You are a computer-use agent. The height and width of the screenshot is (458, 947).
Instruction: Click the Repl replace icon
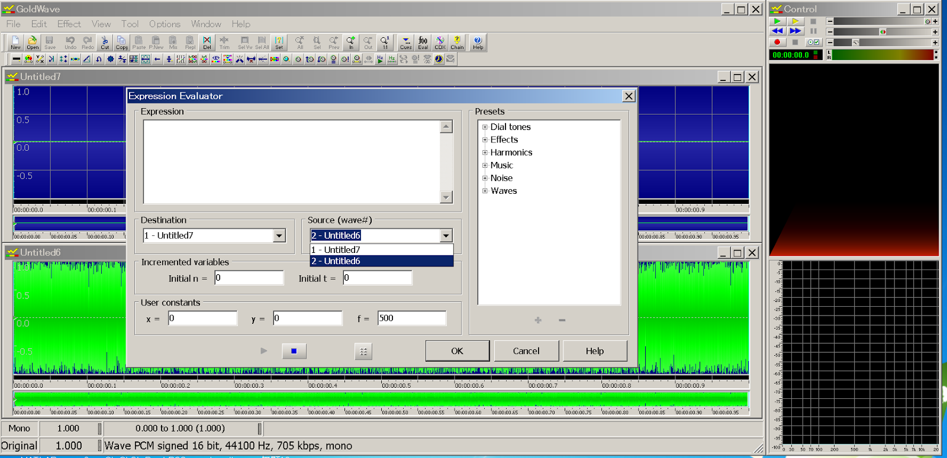(190, 43)
